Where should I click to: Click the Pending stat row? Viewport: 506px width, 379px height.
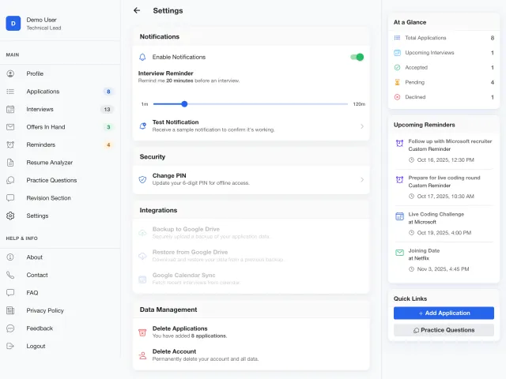[x=444, y=82]
